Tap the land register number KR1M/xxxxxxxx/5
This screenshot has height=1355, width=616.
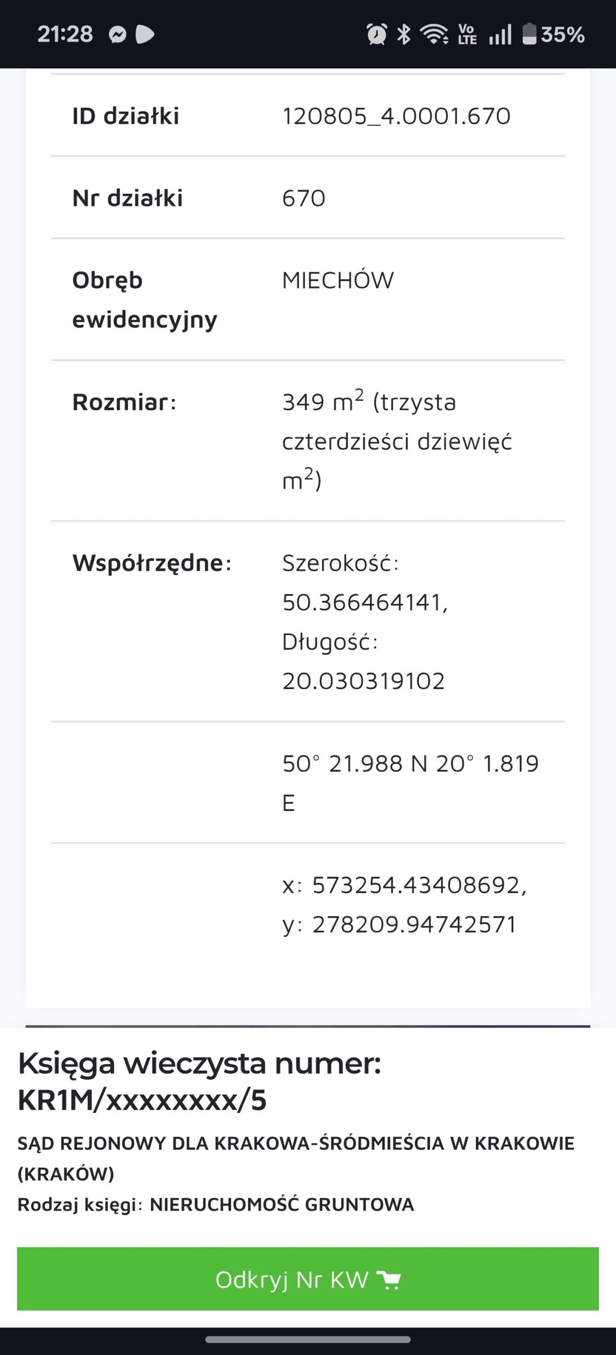tap(142, 1100)
